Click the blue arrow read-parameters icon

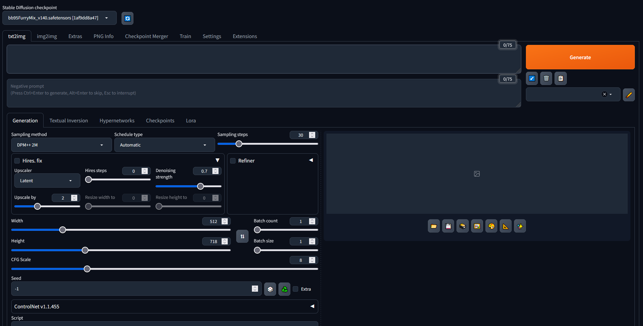(x=532, y=79)
